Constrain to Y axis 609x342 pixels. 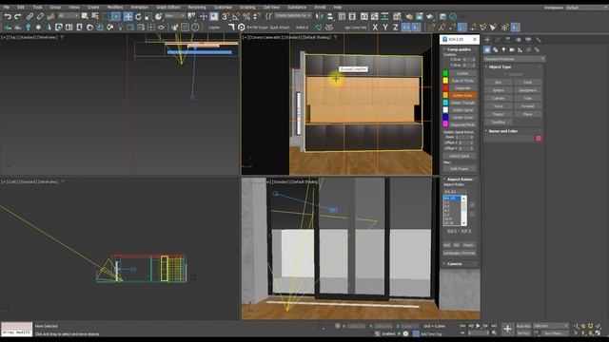point(385,28)
